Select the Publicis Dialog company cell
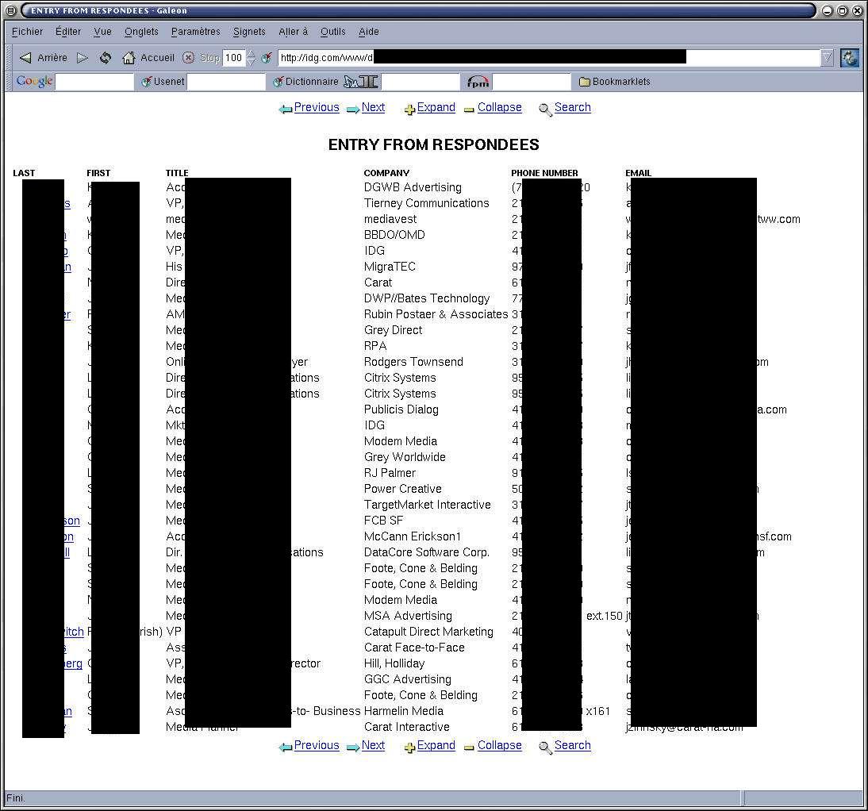 (401, 409)
